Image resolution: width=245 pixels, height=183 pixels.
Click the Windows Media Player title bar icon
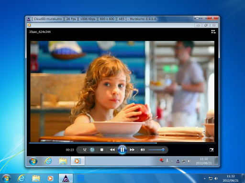point(29,25)
